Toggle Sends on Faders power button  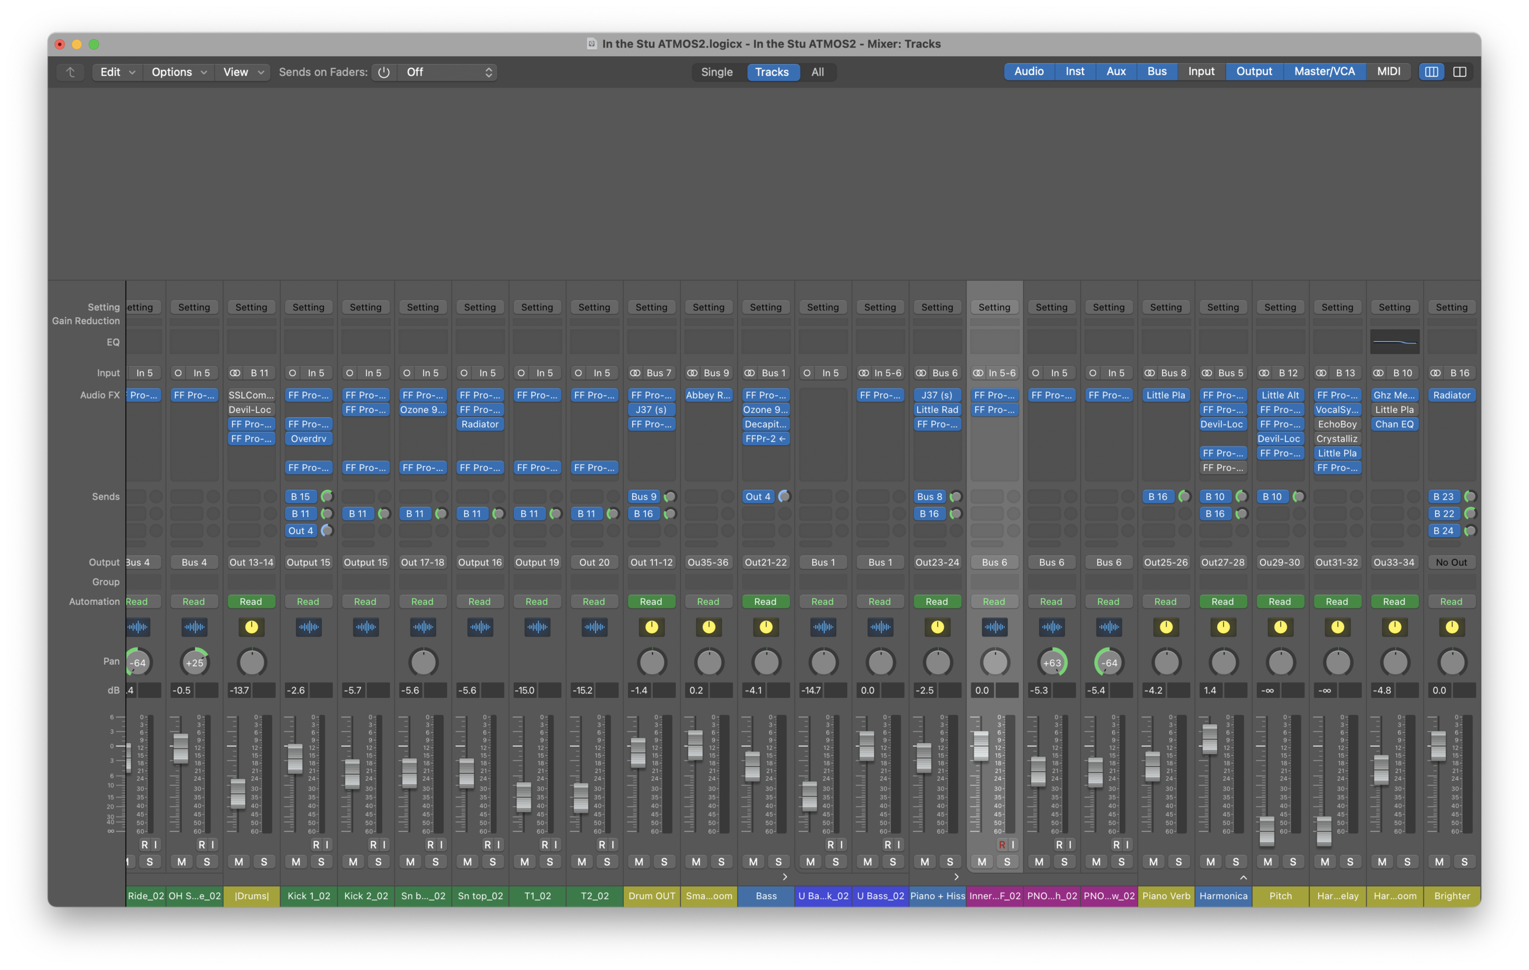[383, 72]
